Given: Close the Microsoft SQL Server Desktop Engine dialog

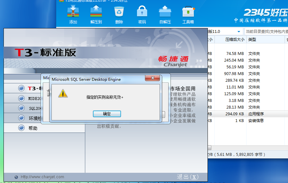Looking at the screenshot, I should (152, 78).
